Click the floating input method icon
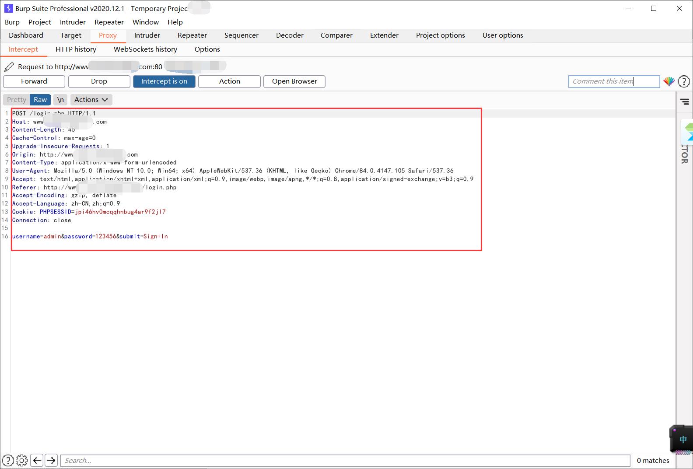The height and width of the screenshot is (469, 693). 682,439
